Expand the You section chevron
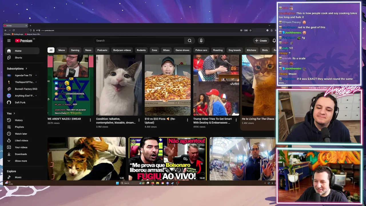The image size is (366, 206). 14,114
